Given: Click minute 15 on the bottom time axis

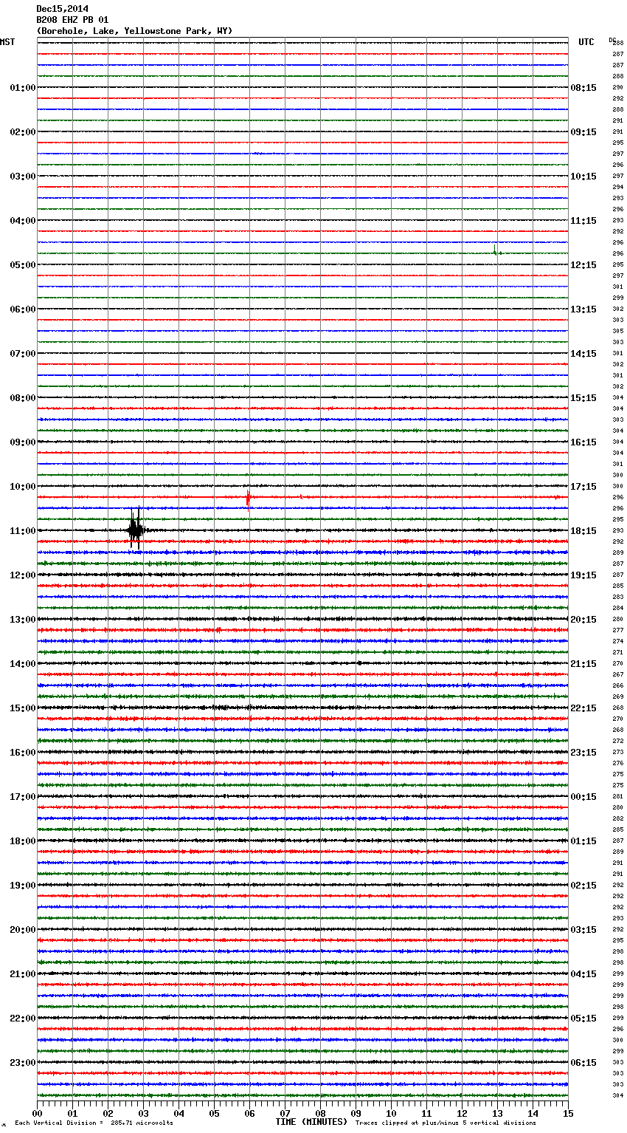Looking at the screenshot, I should 568,1113.
